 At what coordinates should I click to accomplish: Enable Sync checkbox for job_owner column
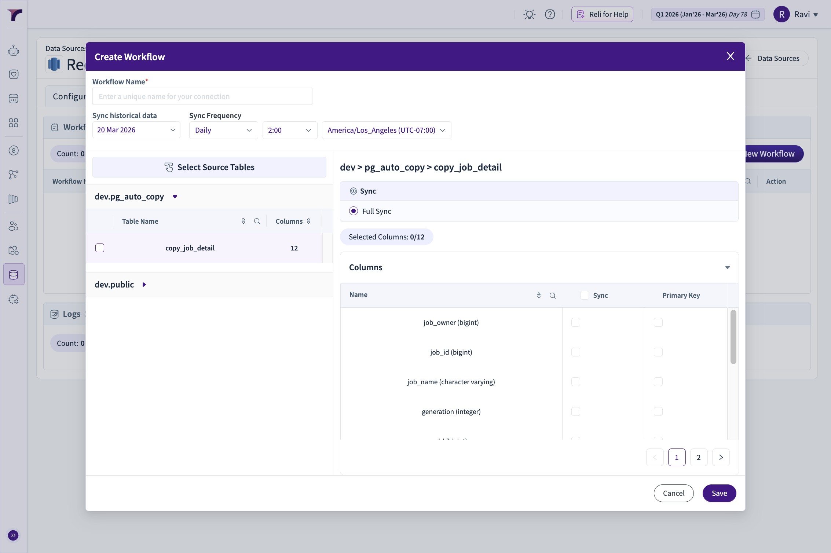point(576,322)
